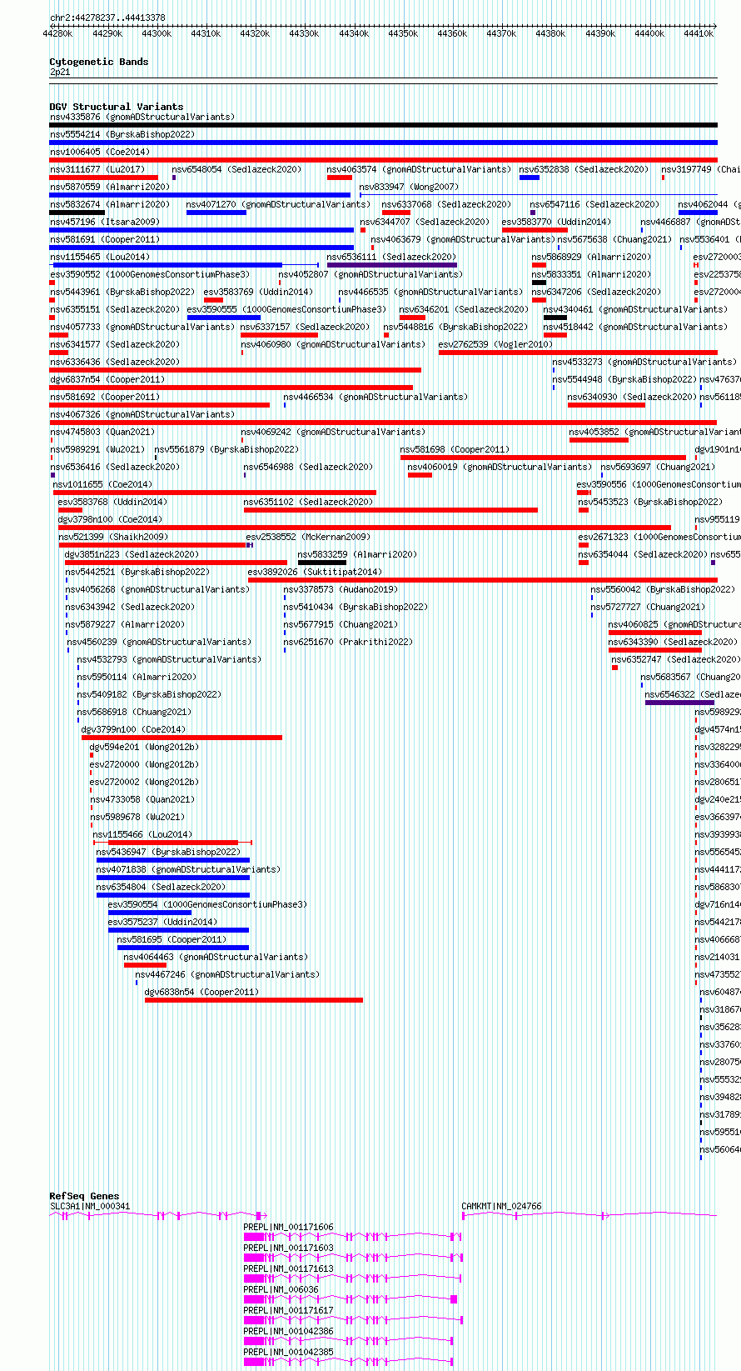Select nsv1155465 (Lou2014) variant
This screenshot has height=1371, width=741.
point(100,257)
